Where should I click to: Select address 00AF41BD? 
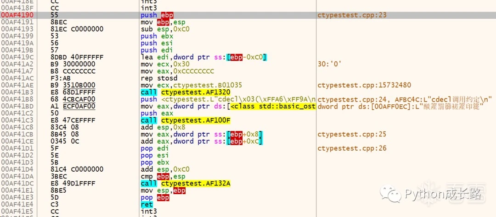pyautogui.click(x=17, y=106)
